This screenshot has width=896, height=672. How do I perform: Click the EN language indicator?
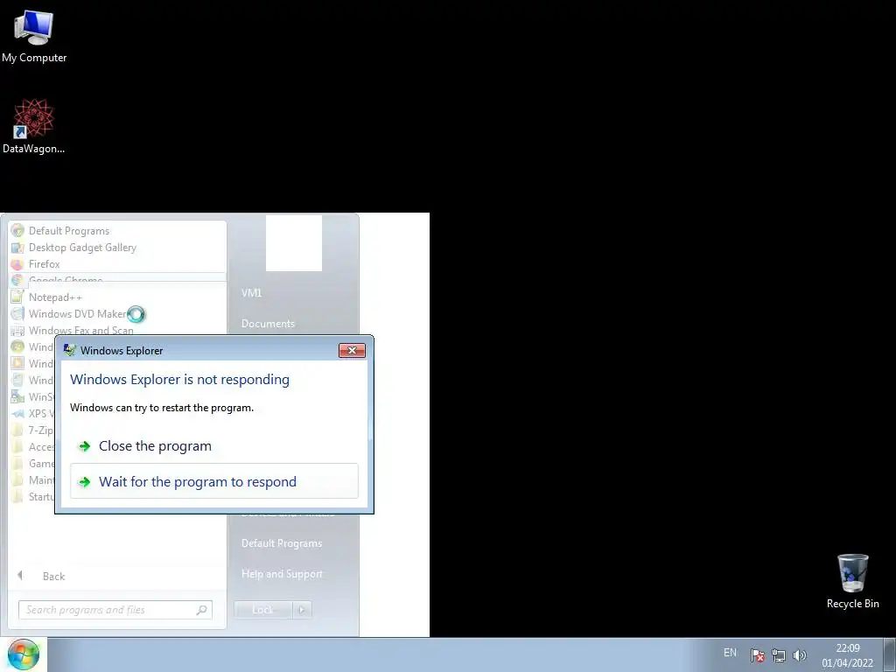730,653
